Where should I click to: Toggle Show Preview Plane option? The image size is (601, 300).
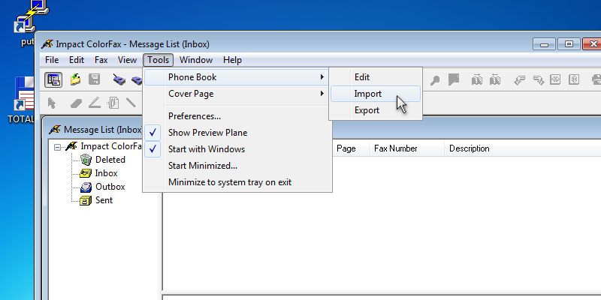click(207, 133)
